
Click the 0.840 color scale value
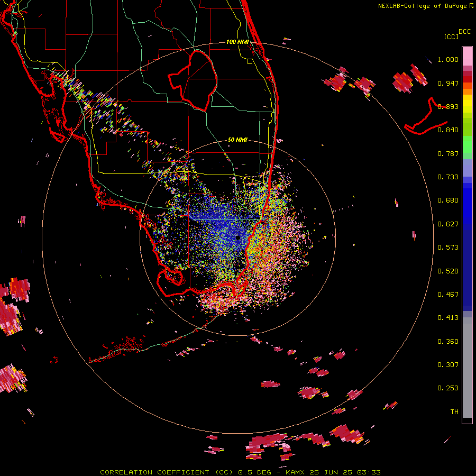click(x=448, y=130)
